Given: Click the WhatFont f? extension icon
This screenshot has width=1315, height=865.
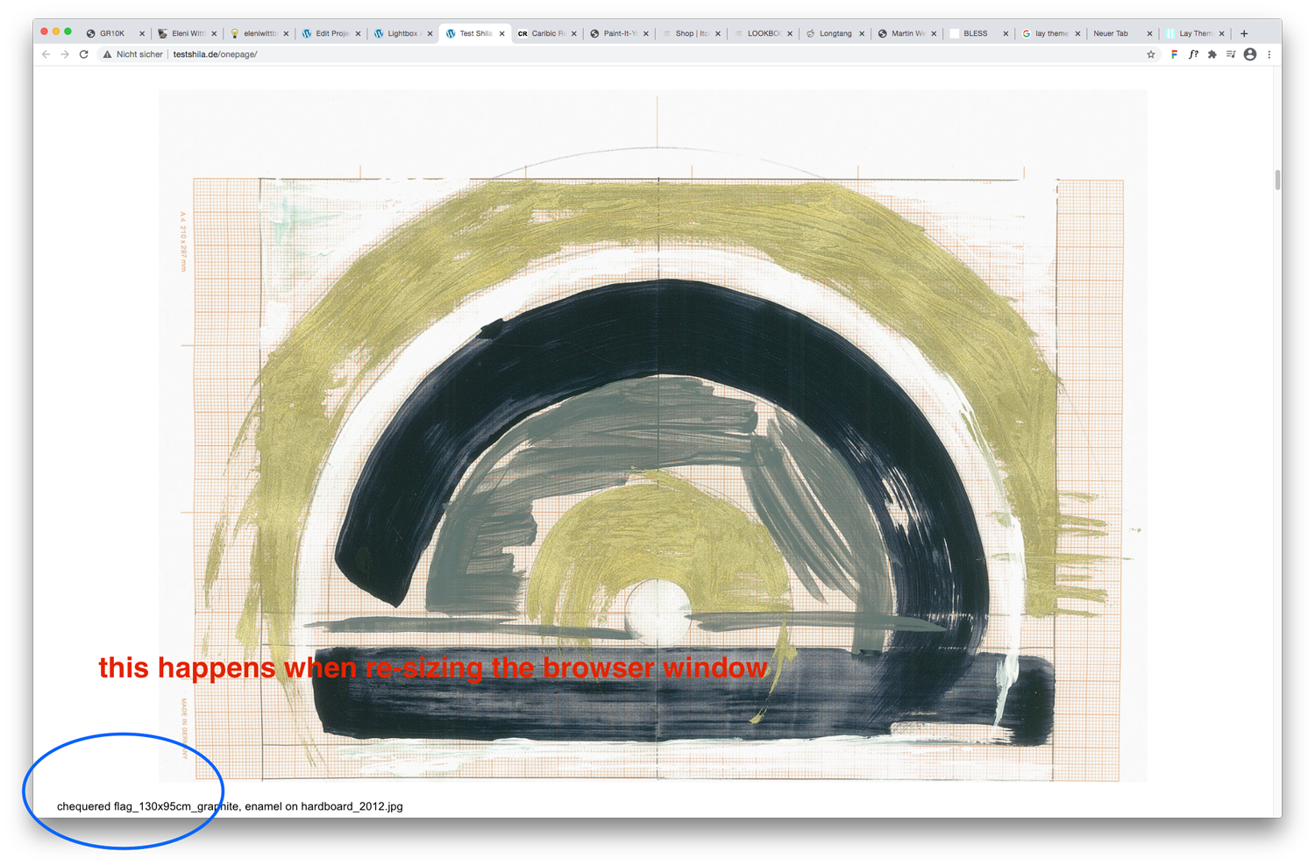Looking at the screenshot, I should point(1193,54).
